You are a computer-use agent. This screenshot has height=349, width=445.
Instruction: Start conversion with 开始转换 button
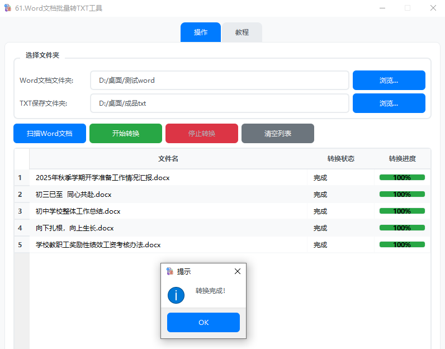(x=126, y=134)
